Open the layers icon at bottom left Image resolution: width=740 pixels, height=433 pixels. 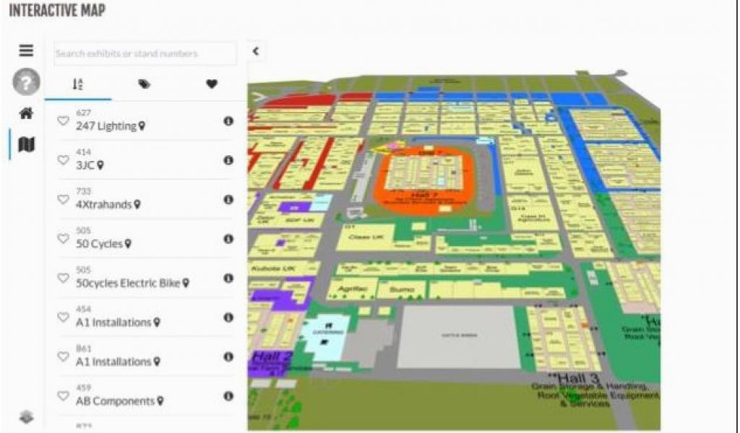(26, 416)
